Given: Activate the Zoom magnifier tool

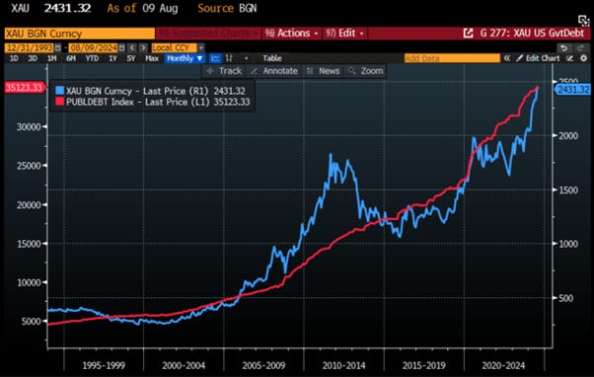Looking at the screenshot, I should pyautogui.click(x=365, y=71).
